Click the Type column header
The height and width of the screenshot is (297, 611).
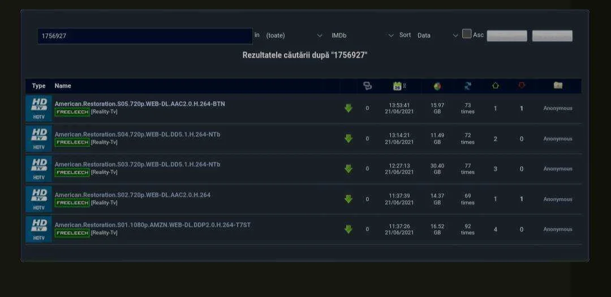38,86
